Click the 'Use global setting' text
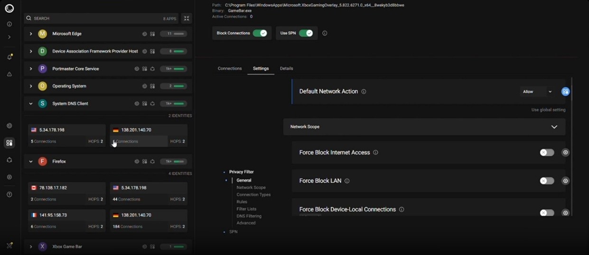The width and height of the screenshot is (589, 255). [548, 110]
